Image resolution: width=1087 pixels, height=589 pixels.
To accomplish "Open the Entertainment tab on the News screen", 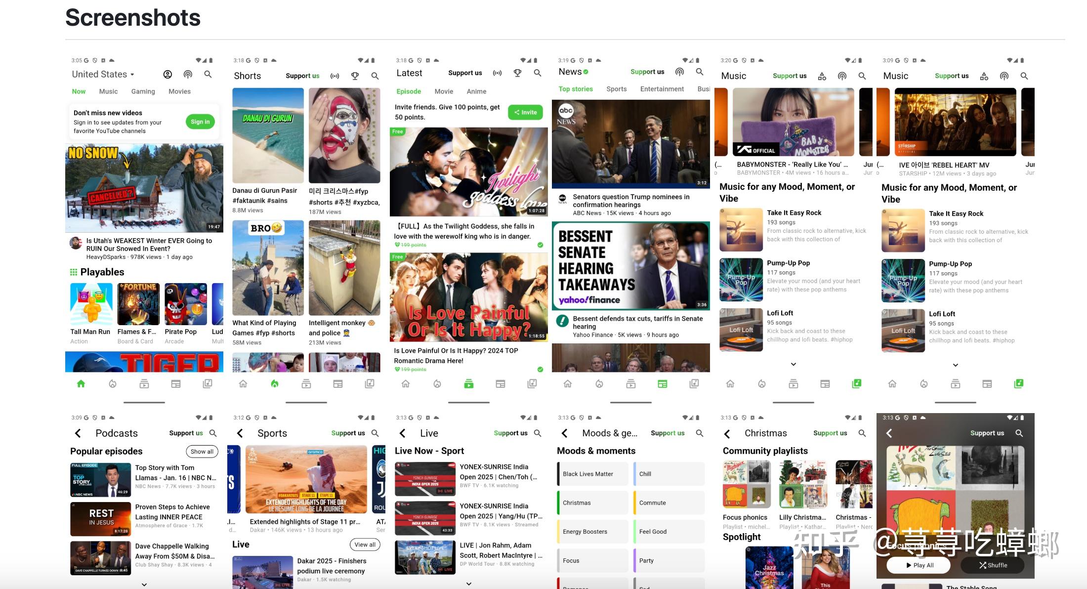I will click(x=662, y=89).
